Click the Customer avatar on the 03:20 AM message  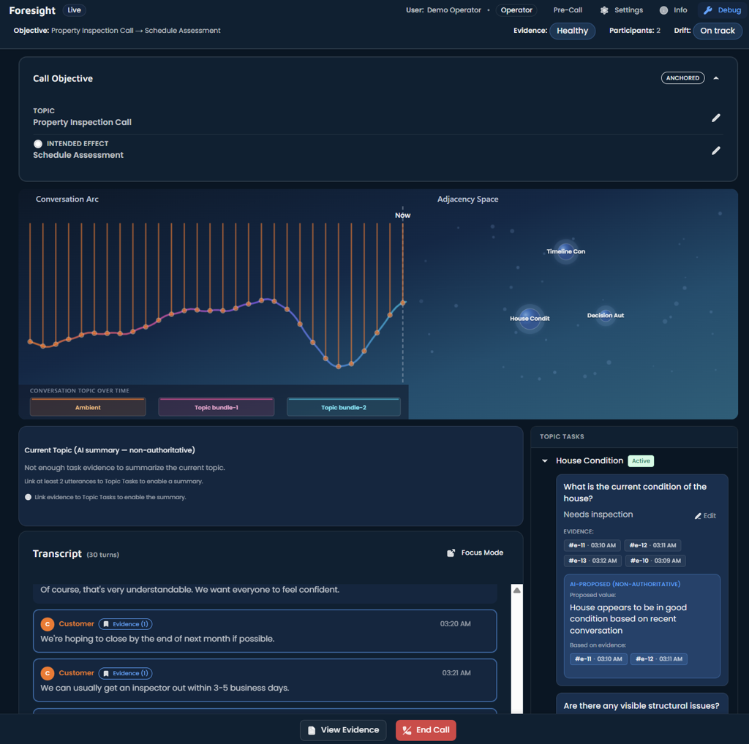(x=47, y=624)
